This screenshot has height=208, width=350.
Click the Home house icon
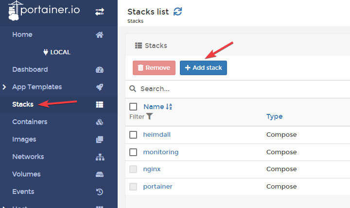[x=100, y=35]
